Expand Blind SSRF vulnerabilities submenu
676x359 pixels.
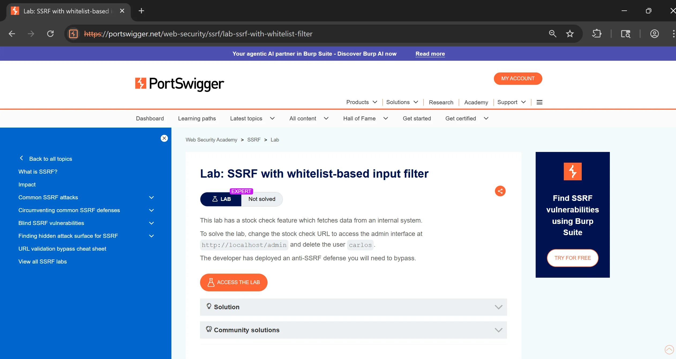[151, 223]
